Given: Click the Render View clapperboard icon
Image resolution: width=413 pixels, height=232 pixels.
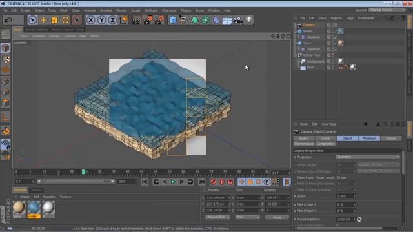Looking at the screenshot, I should pyautogui.click(x=136, y=20).
